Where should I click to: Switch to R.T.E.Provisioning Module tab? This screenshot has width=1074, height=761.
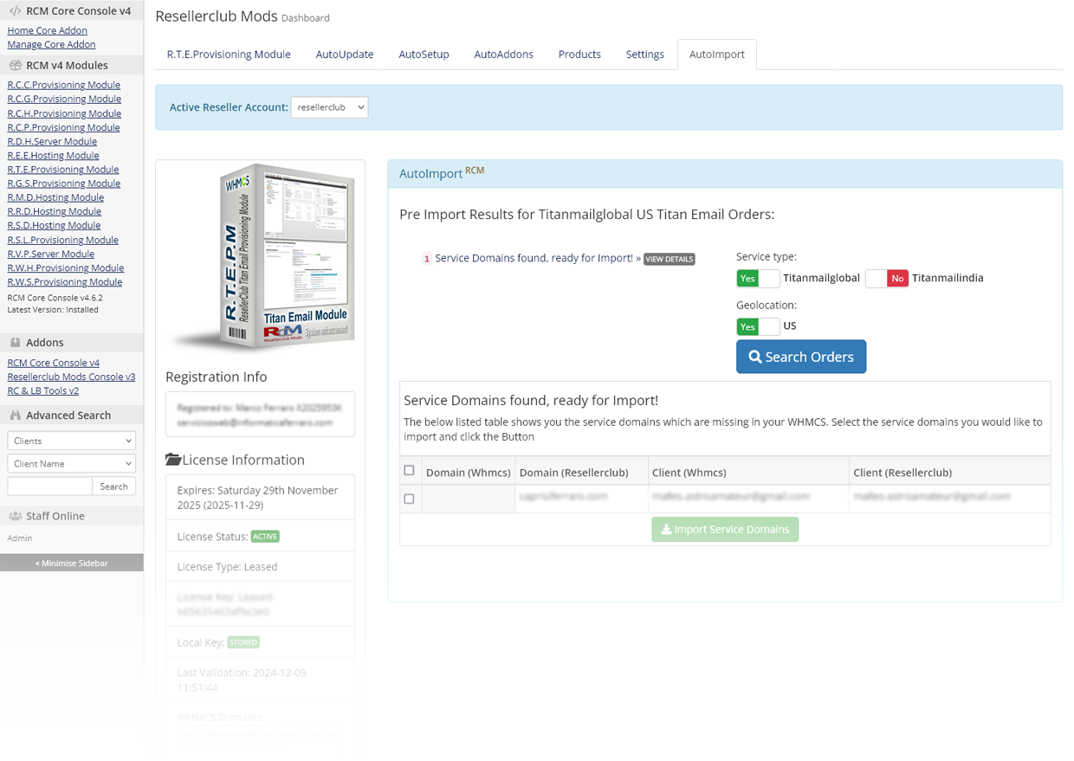229,54
